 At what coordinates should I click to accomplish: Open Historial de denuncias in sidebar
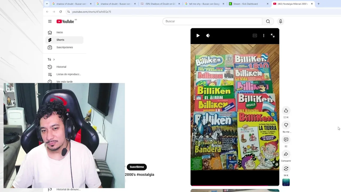coord(65,189)
